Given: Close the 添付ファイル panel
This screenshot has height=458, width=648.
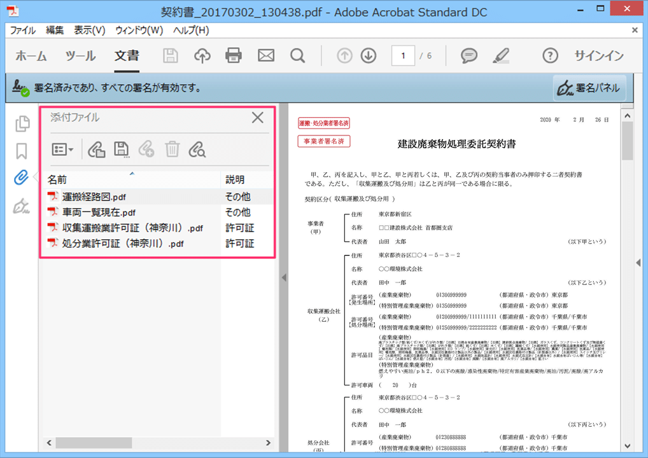Looking at the screenshot, I should coord(258,118).
